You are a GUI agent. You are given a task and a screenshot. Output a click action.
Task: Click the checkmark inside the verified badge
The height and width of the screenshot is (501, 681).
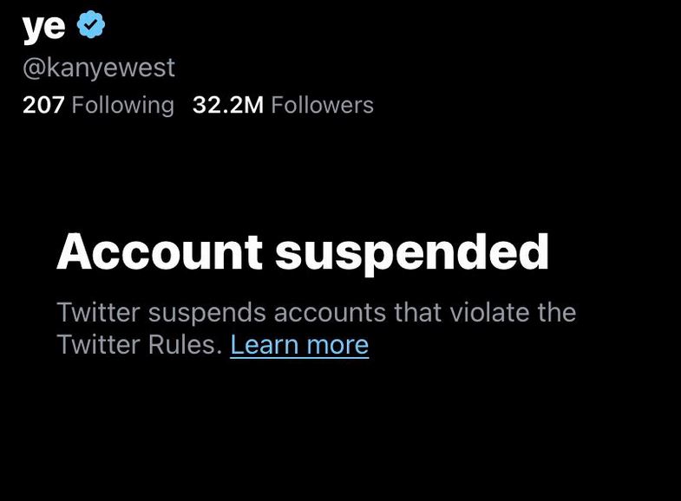pyautogui.click(x=91, y=26)
